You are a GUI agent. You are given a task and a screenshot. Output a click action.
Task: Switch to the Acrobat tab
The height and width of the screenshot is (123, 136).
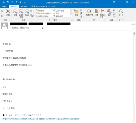pos(24,7)
